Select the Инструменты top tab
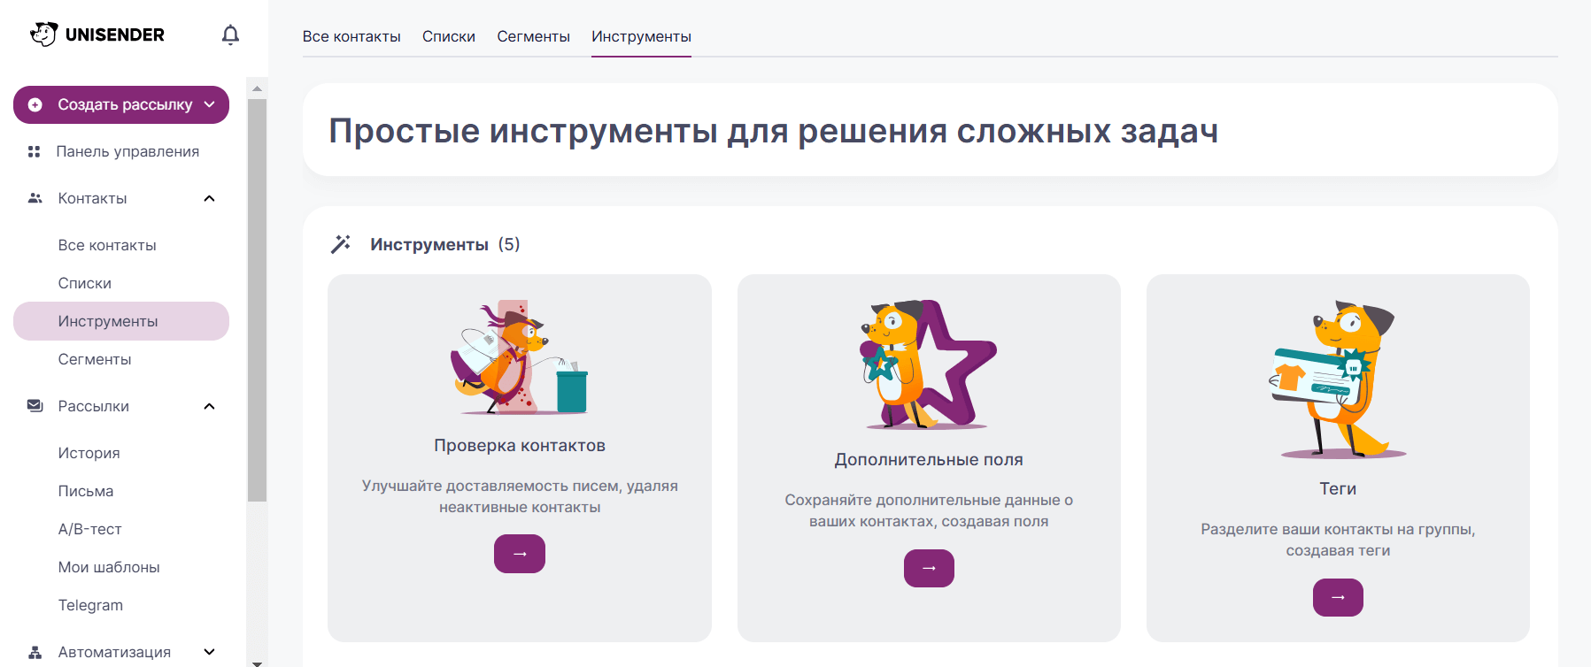The width and height of the screenshot is (1591, 667). (x=641, y=36)
